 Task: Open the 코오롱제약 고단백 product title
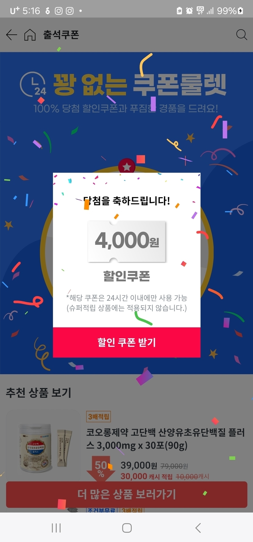pos(165,439)
